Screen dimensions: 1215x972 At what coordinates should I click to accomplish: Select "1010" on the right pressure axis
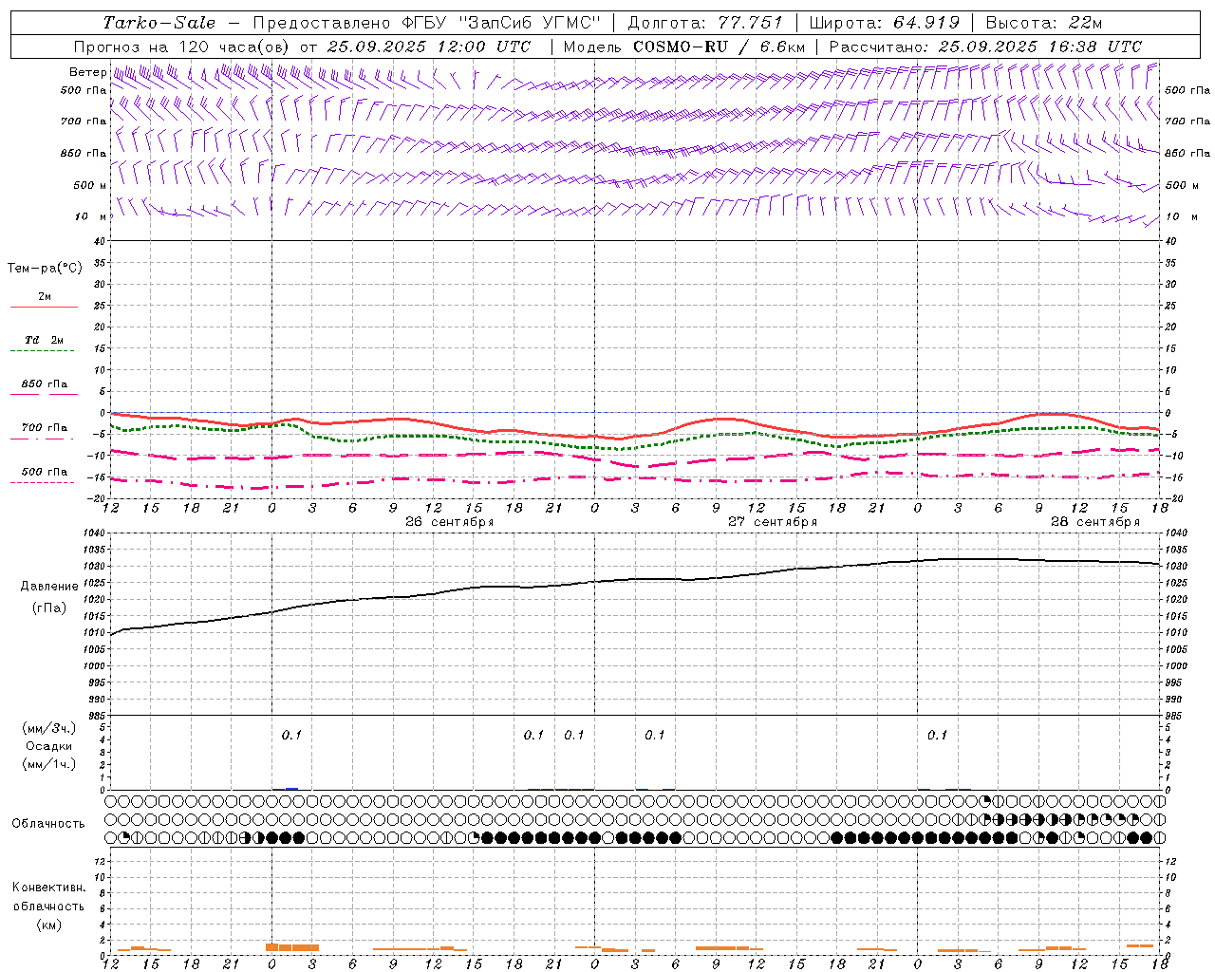(x=1176, y=633)
